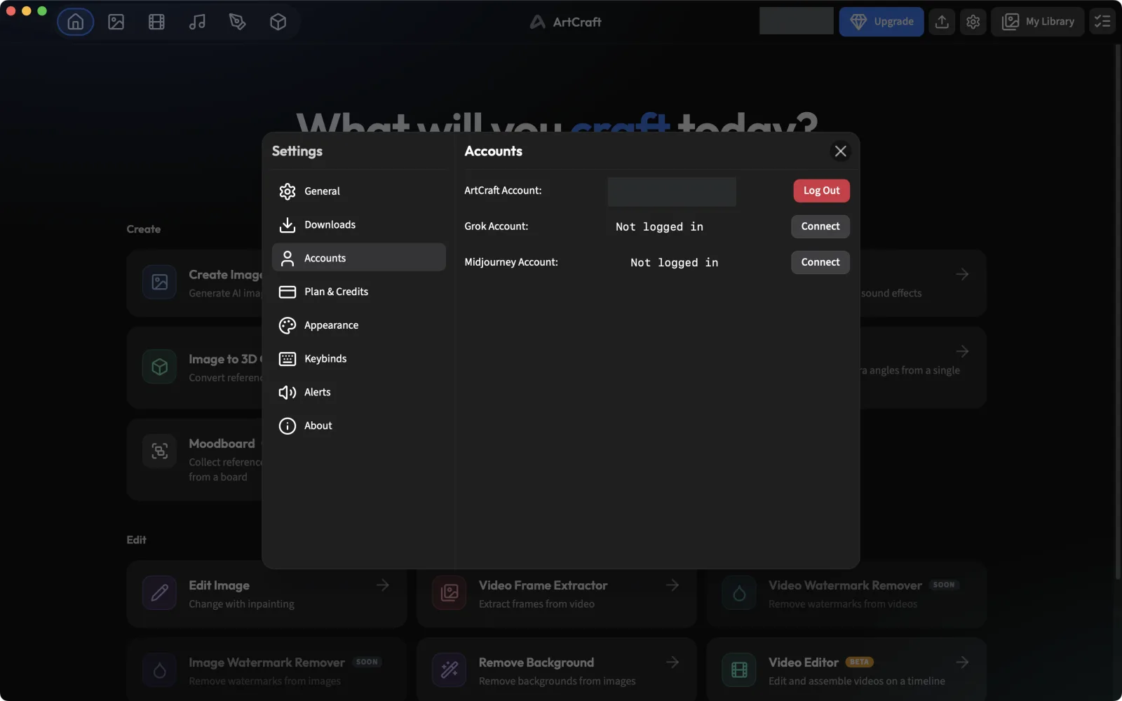
Task: Open Alerts settings
Action: [x=358, y=392]
